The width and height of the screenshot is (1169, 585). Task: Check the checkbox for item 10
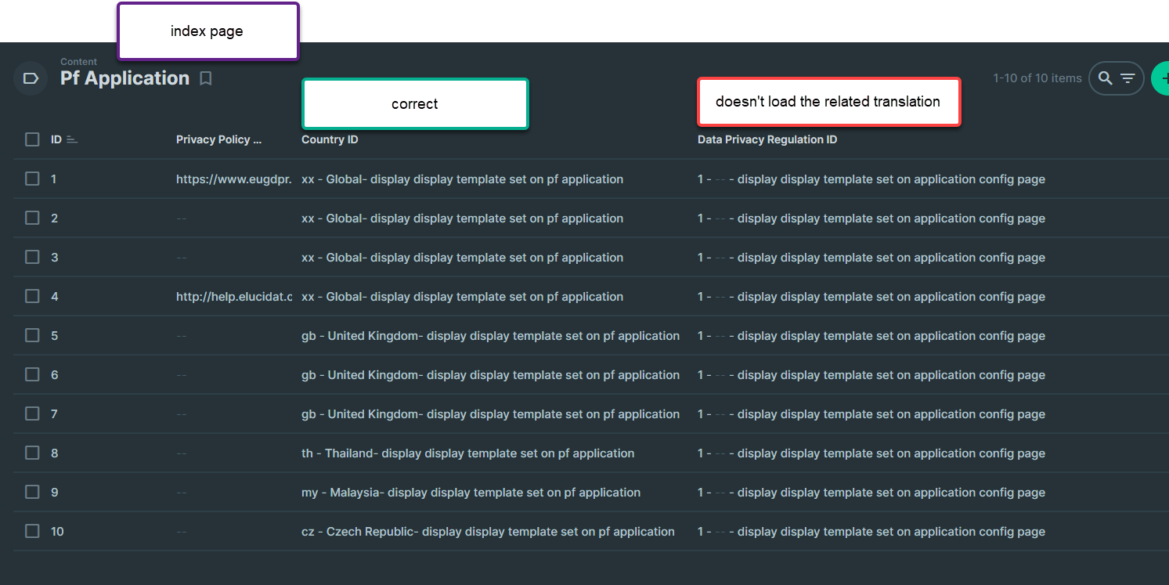click(32, 531)
